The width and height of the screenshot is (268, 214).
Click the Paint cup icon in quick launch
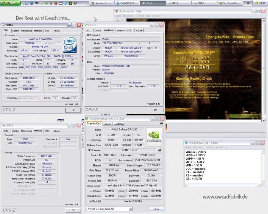(x=51, y=3)
